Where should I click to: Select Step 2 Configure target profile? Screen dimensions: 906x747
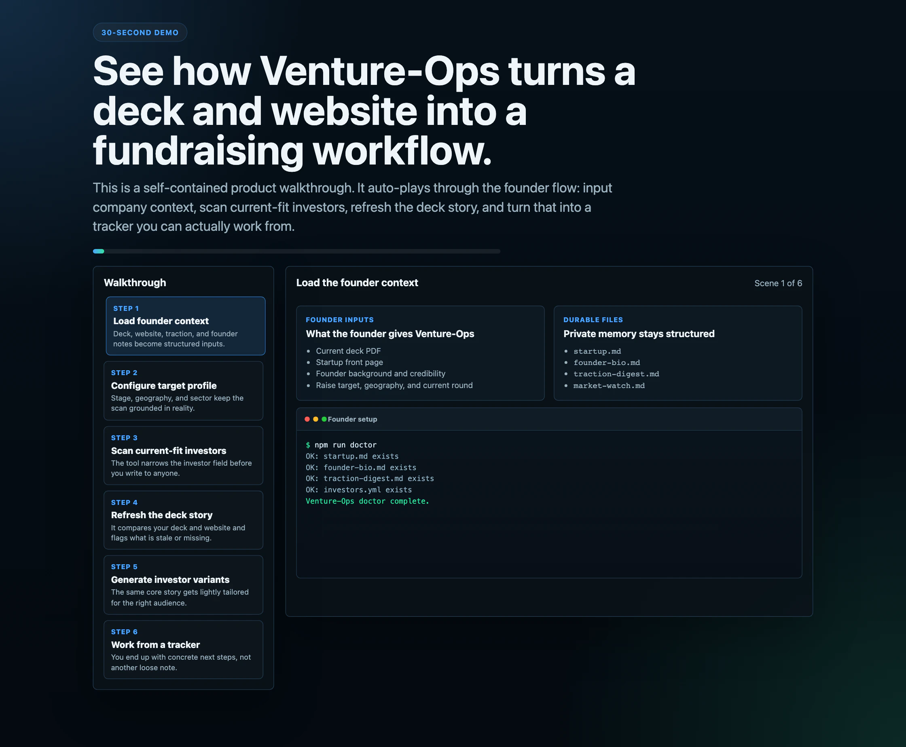pyautogui.click(x=184, y=391)
